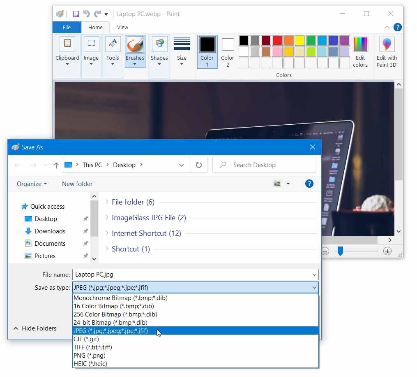Image resolution: width=417 pixels, height=377 pixels.
Task: Click the New folder button
Action: click(77, 184)
